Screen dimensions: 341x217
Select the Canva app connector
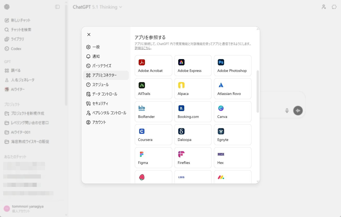(232, 112)
